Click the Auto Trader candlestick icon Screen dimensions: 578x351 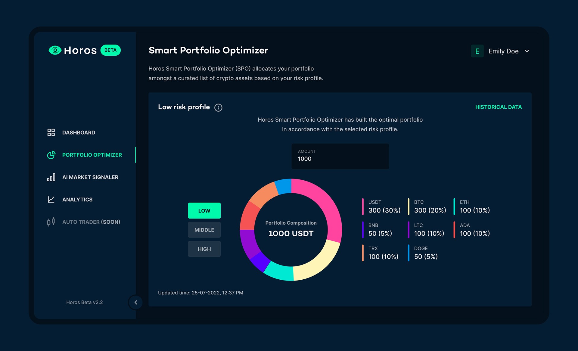tap(51, 222)
